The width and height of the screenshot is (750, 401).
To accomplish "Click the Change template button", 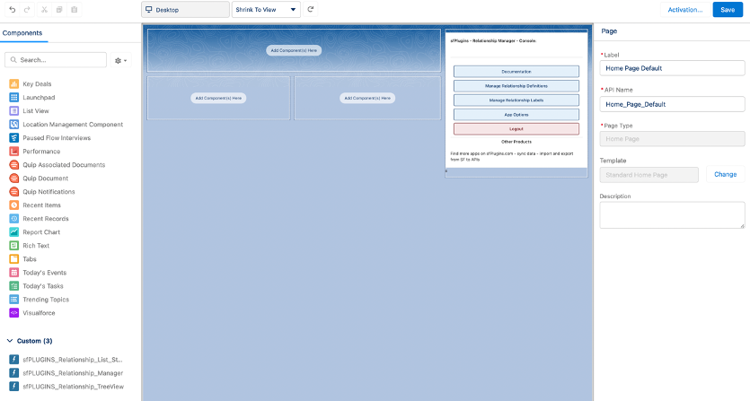I will 725,174.
